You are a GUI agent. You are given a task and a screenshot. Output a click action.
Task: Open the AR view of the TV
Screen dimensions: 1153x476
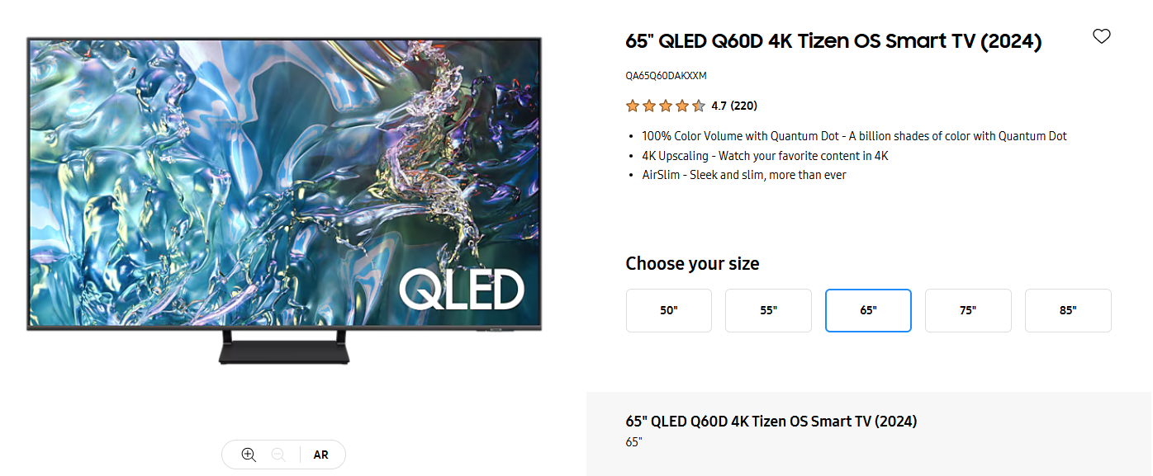320,455
